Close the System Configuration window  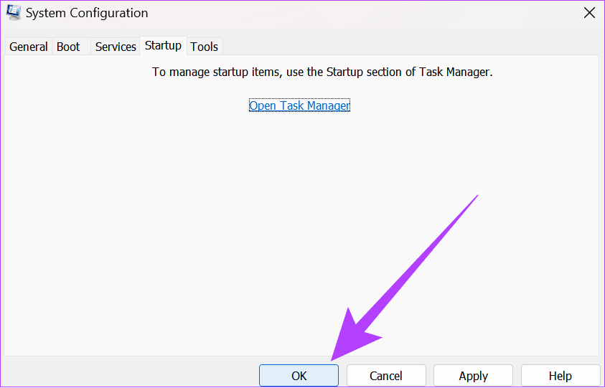click(x=589, y=13)
